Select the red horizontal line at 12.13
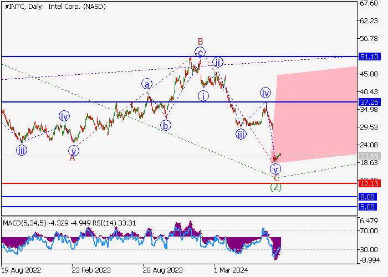The height and width of the screenshot is (277, 388). point(180,183)
